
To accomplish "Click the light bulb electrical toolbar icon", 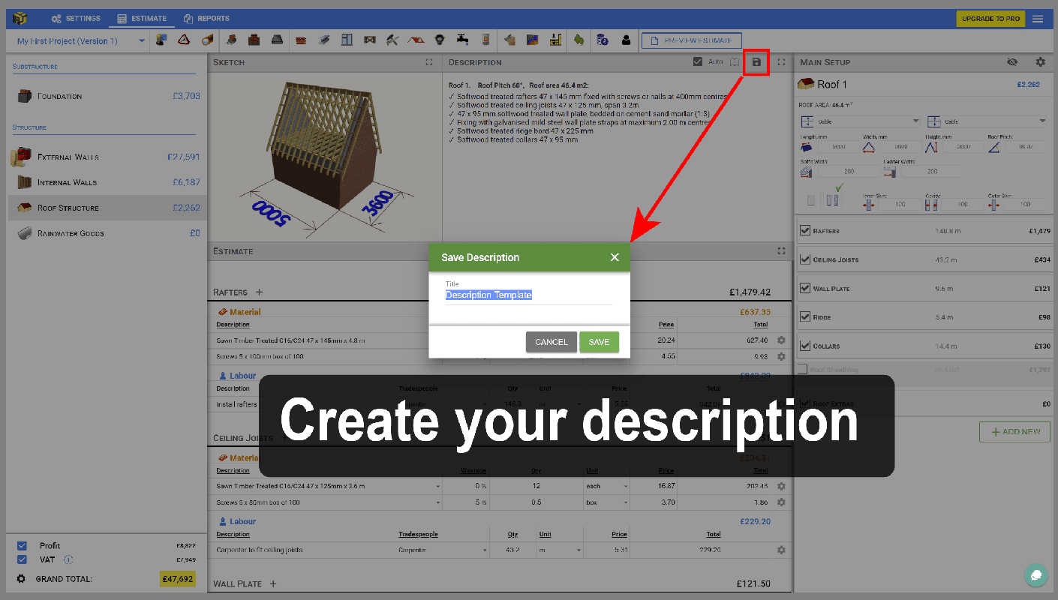I will pyautogui.click(x=440, y=40).
